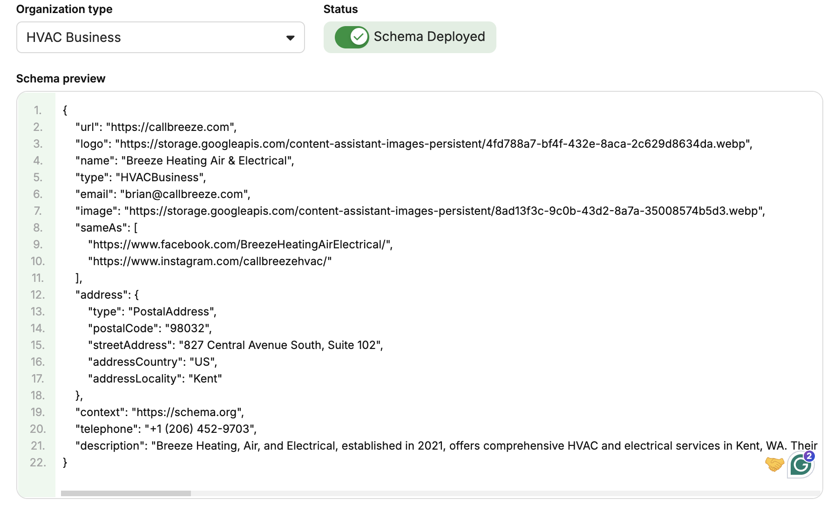Open the Organization type dropdown

click(160, 37)
